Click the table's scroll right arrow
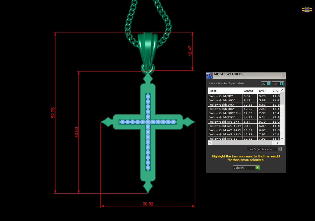315x221 pixels. tap(278, 143)
